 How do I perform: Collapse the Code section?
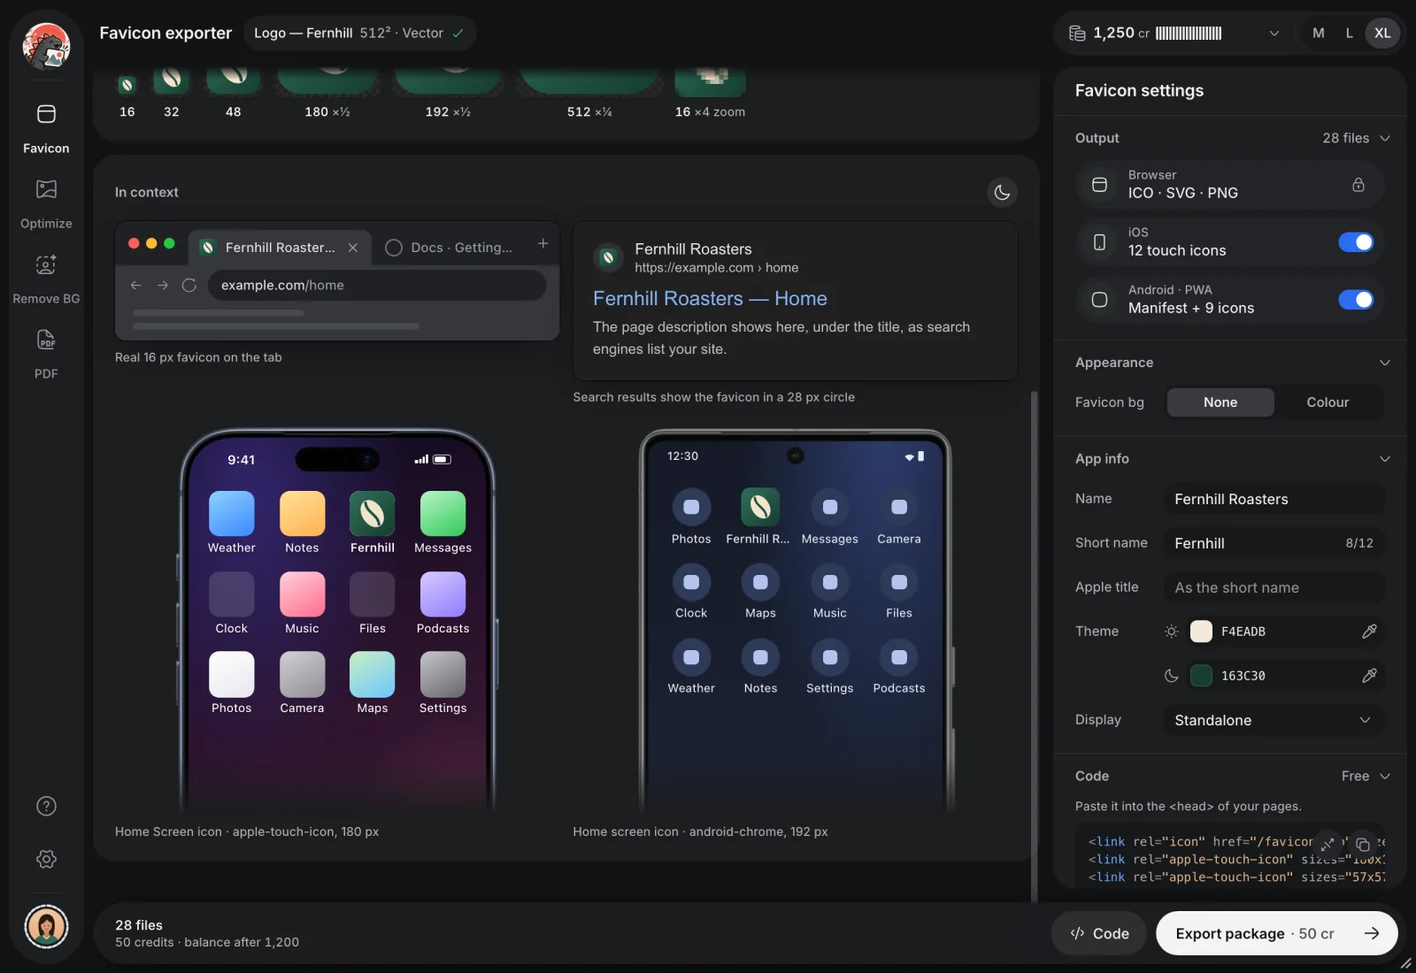tap(1385, 777)
